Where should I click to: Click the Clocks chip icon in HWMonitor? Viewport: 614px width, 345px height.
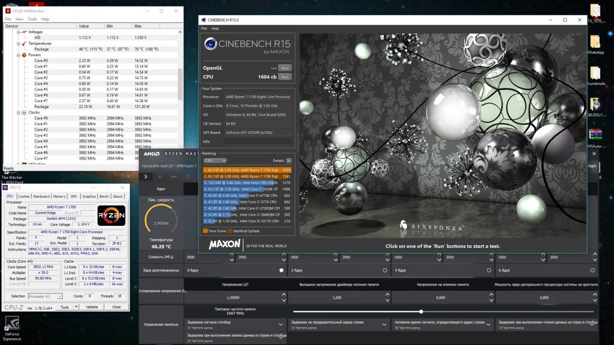pyautogui.click(x=24, y=112)
